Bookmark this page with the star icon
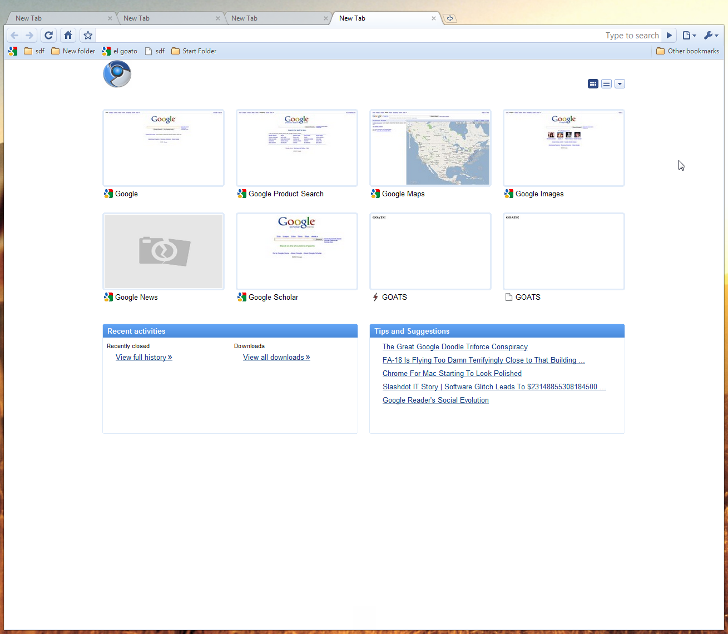The width and height of the screenshot is (728, 634). tap(88, 35)
